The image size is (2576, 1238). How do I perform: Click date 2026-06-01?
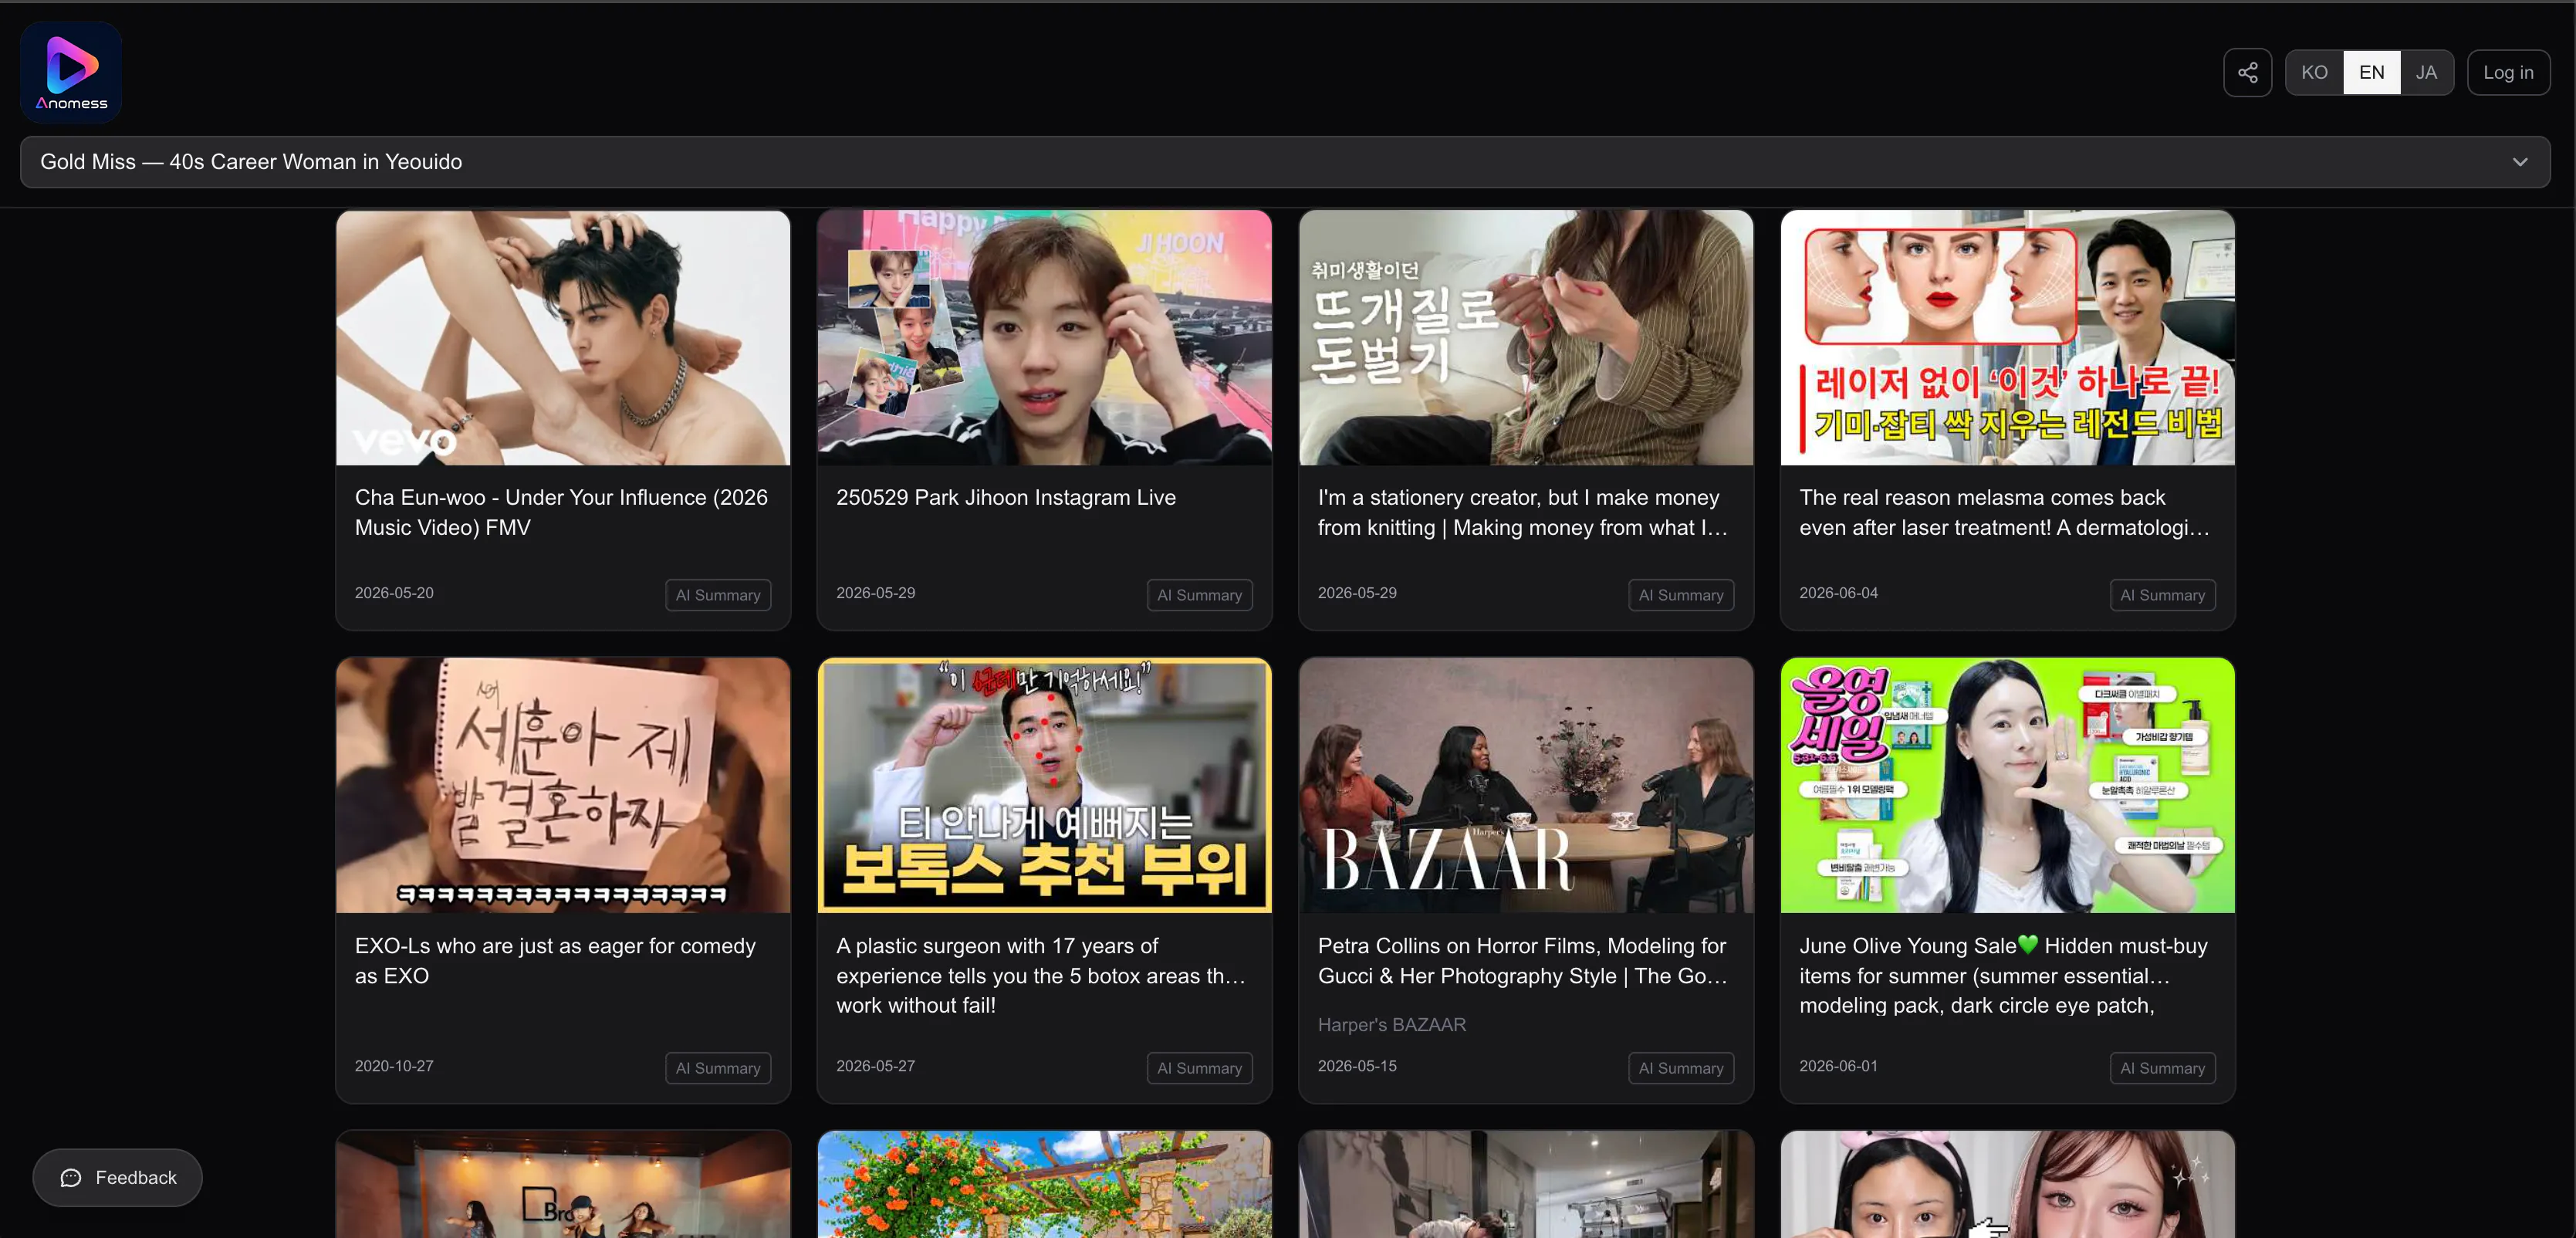coord(1838,1066)
